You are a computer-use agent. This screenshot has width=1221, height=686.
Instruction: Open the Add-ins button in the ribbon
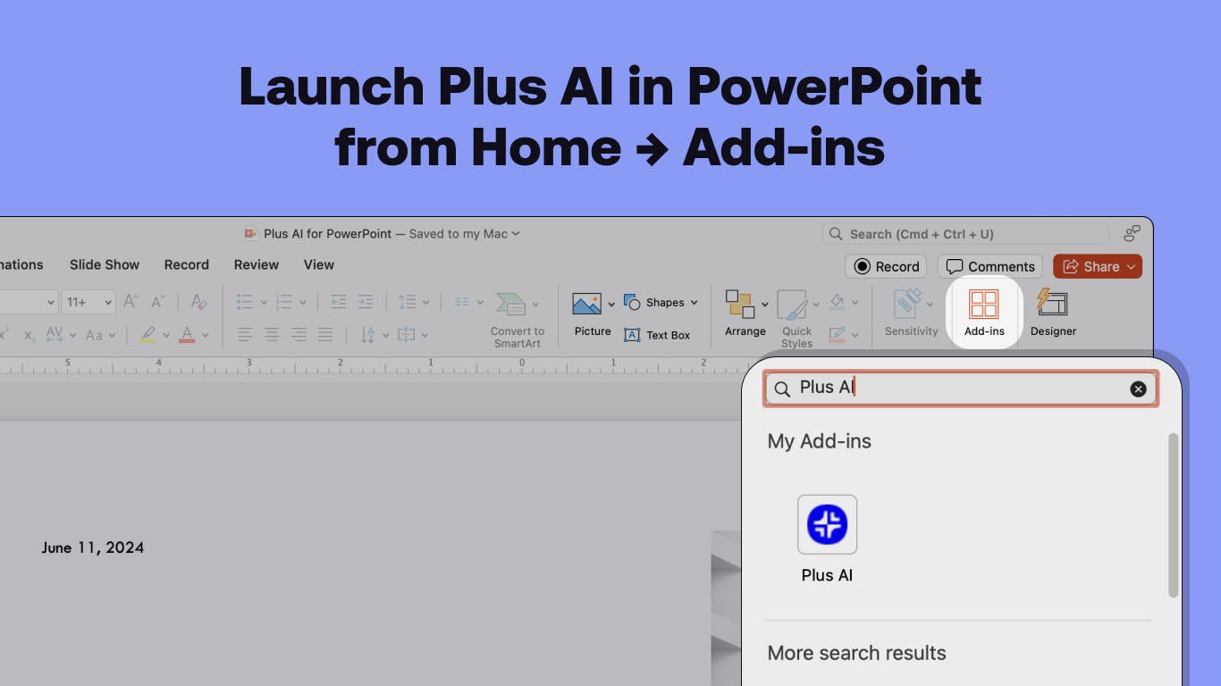click(984, 313)
